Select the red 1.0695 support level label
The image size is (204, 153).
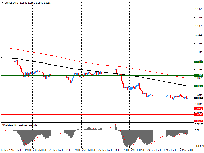click(199, 121)
